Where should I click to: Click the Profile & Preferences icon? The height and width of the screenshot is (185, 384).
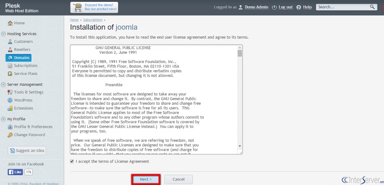coord(10,127)
